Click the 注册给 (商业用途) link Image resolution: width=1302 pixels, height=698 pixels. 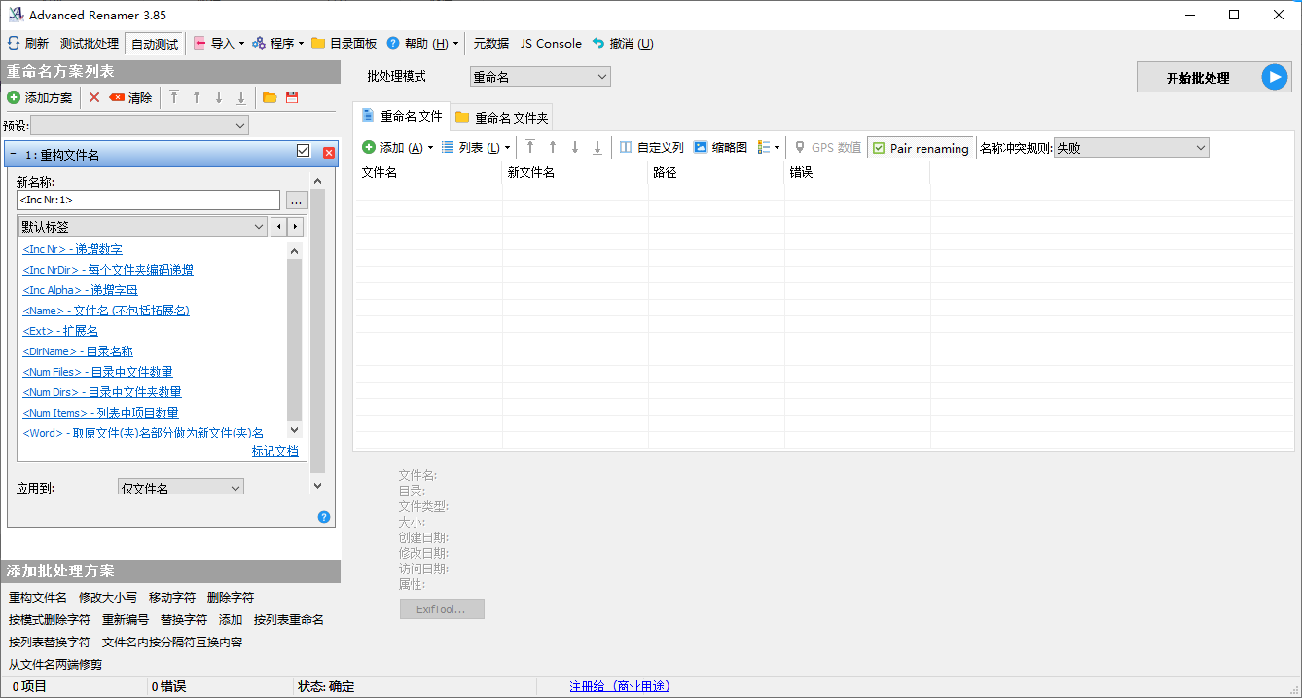(x=620, y=686)
